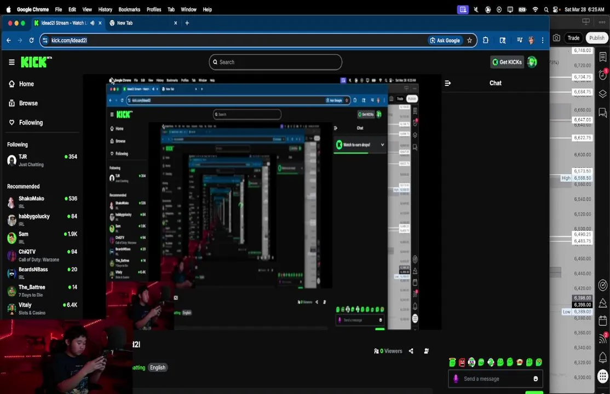610x394 pixels.
Task: Focus the Send a message field
Action: pyautogui.click(x=495, y=379)
